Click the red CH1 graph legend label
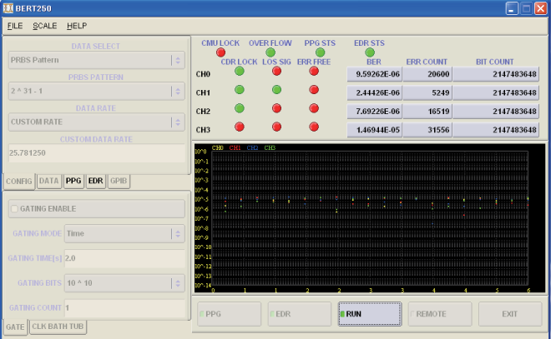 click(x=235, y=148)
